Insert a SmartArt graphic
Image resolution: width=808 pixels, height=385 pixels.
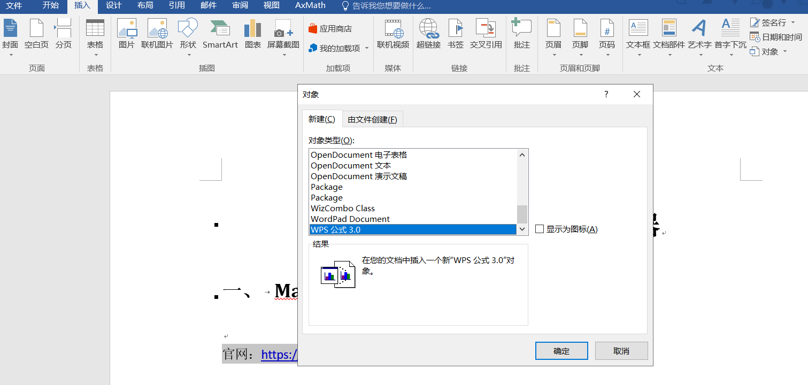[x=220, y=34]
